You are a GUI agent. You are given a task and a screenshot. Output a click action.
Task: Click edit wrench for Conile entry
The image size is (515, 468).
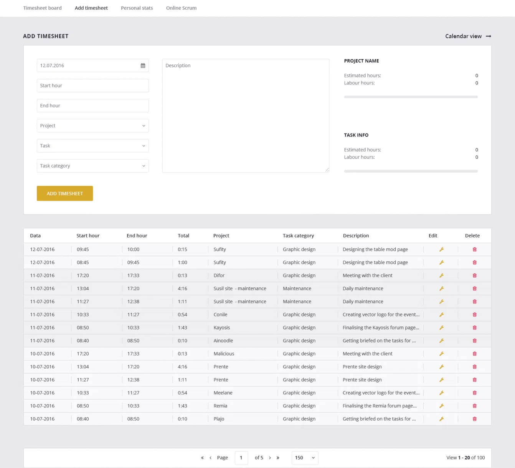click(x=442, y=315)
